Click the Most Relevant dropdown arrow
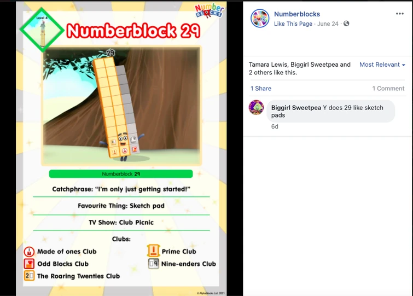Image resolution: width=413 pixels, height=296 pixels. click(x=404, y=65)
